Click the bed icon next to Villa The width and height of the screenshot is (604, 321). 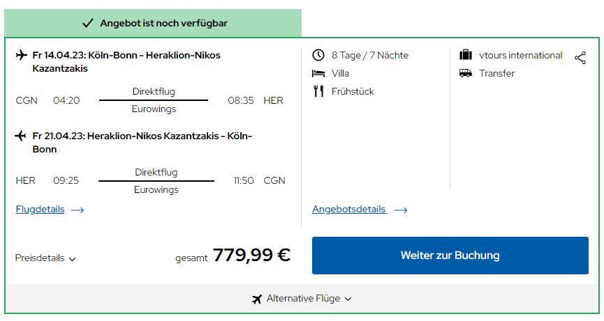click(x=318, y=73)
